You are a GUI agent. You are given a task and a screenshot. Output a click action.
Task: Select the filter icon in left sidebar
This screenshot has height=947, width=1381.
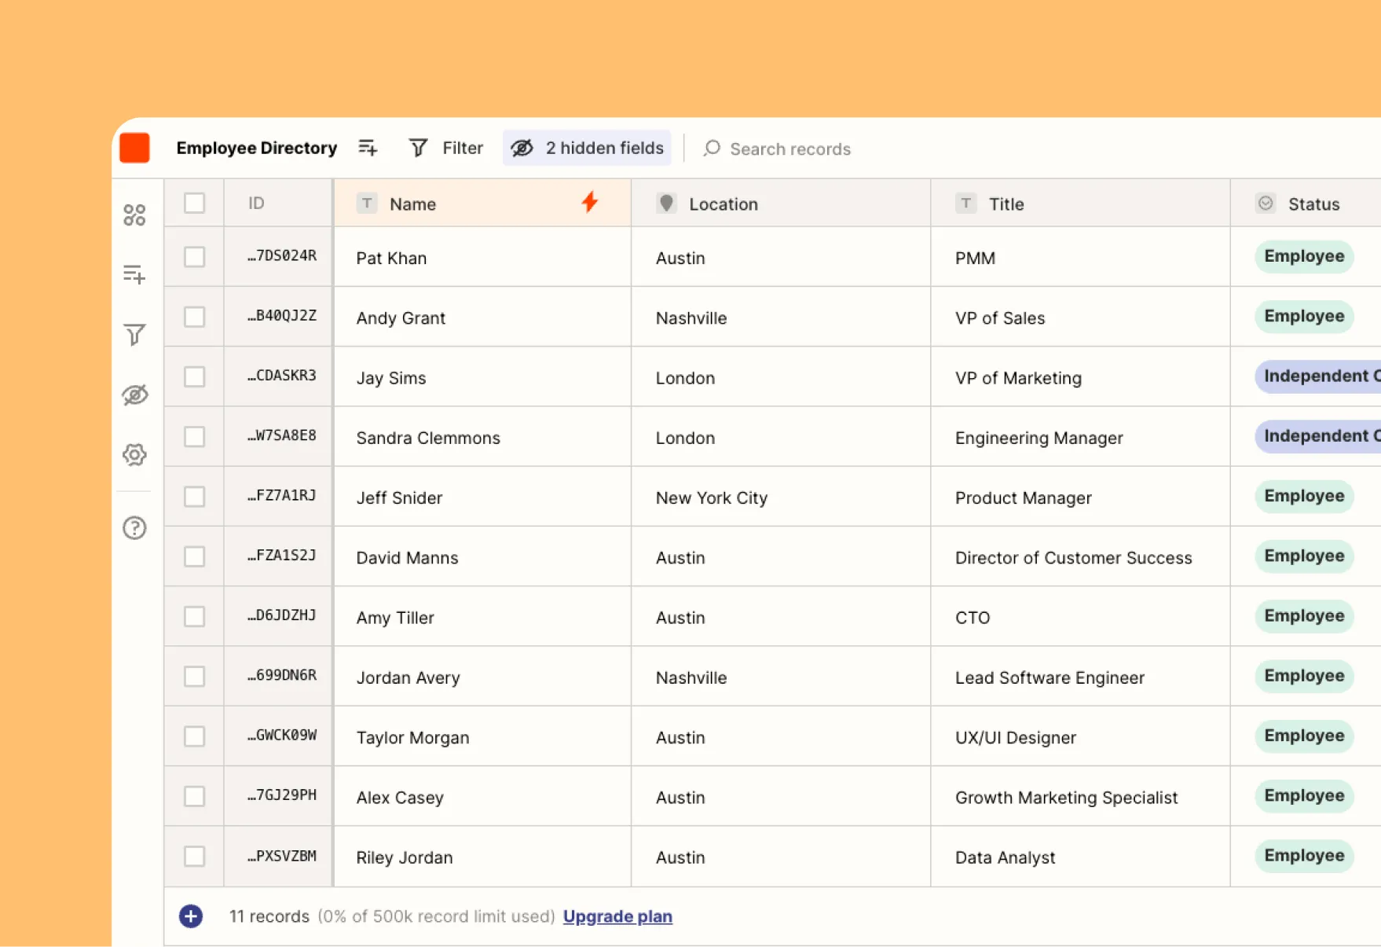[x=134, y=335]
